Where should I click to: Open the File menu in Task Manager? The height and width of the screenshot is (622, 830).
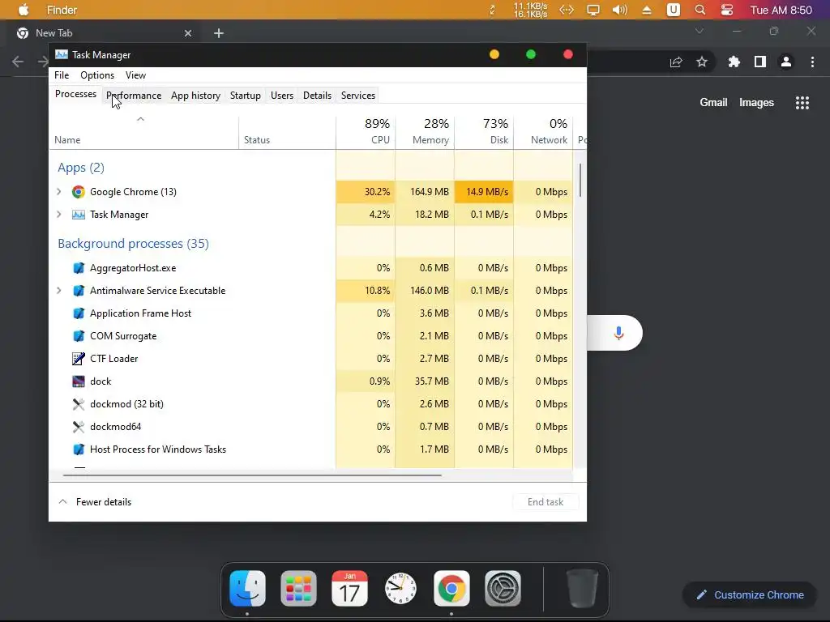(x=62, y=75)
